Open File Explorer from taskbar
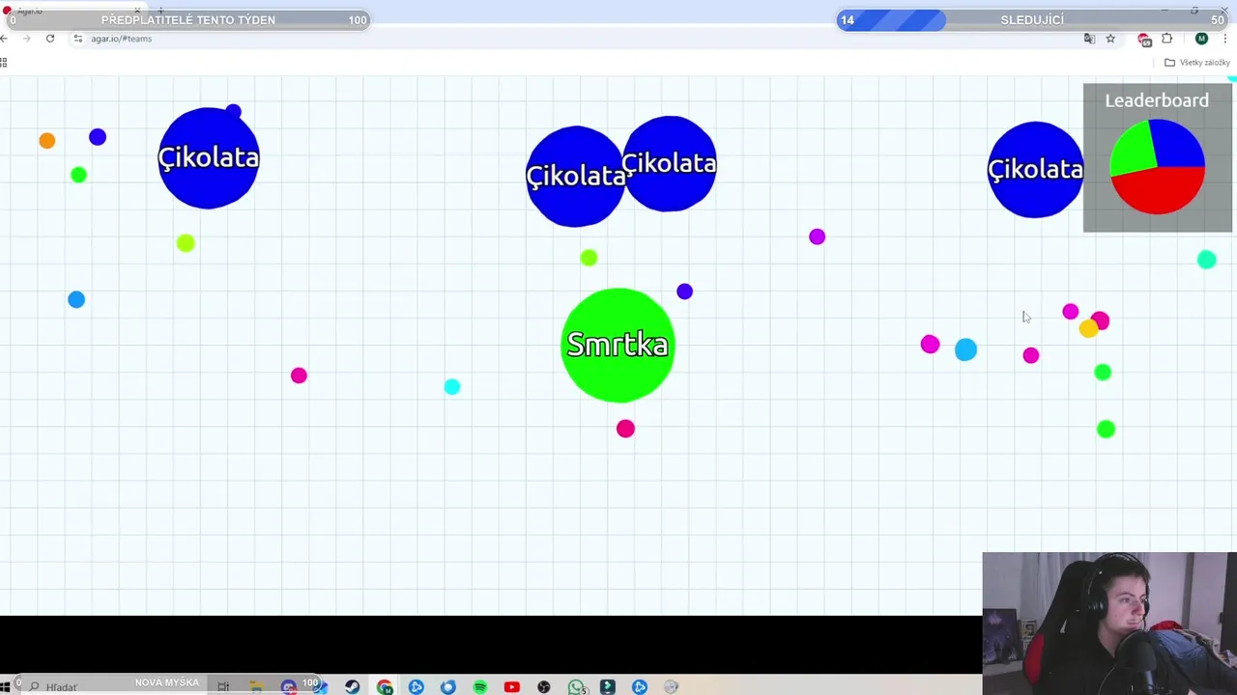Image resolution: width=1237 pixels, height=695 pixels. pyautogui.click(x=256, y=686)
